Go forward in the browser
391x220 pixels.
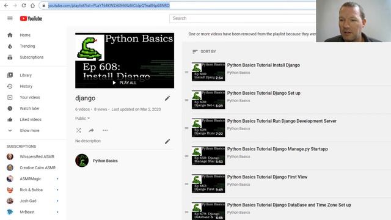15,5
